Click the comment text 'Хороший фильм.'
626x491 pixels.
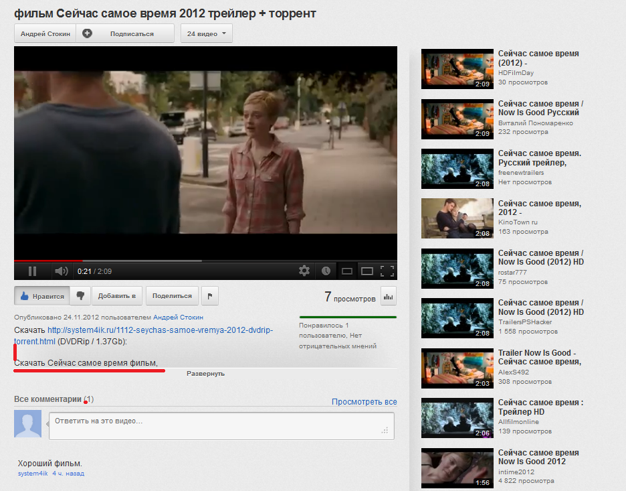pos(50,464)
